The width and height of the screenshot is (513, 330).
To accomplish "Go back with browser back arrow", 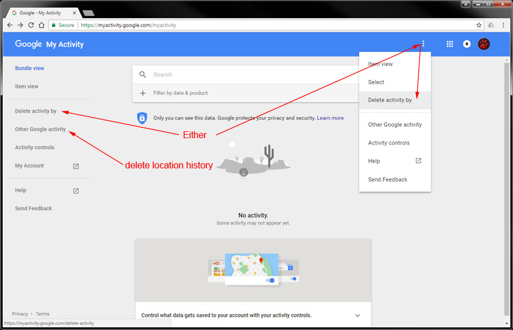I will click(10, 25).
